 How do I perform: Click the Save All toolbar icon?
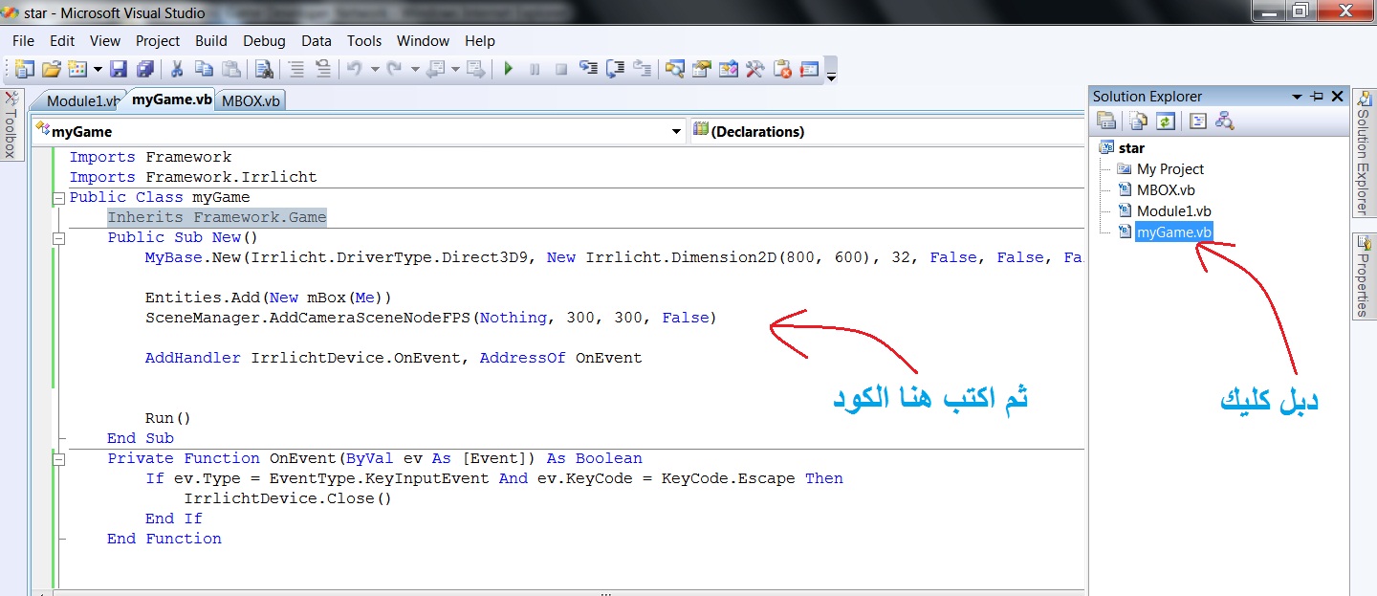tap(145, 69)
